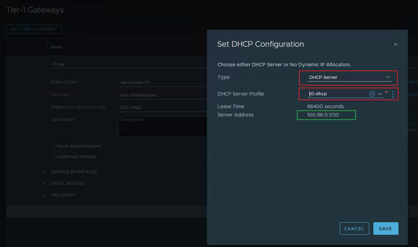418x247 pixels.
Task: Open the DHCP Server Profile dropdown chevron
Action: pos(380,93)
